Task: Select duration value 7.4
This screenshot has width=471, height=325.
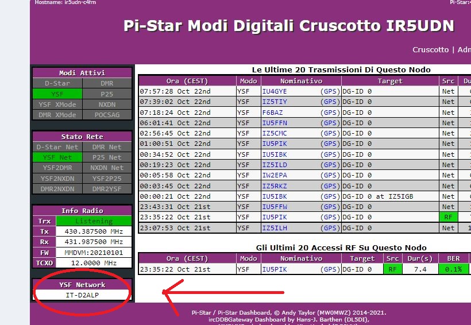Action: tap(420, 269)
